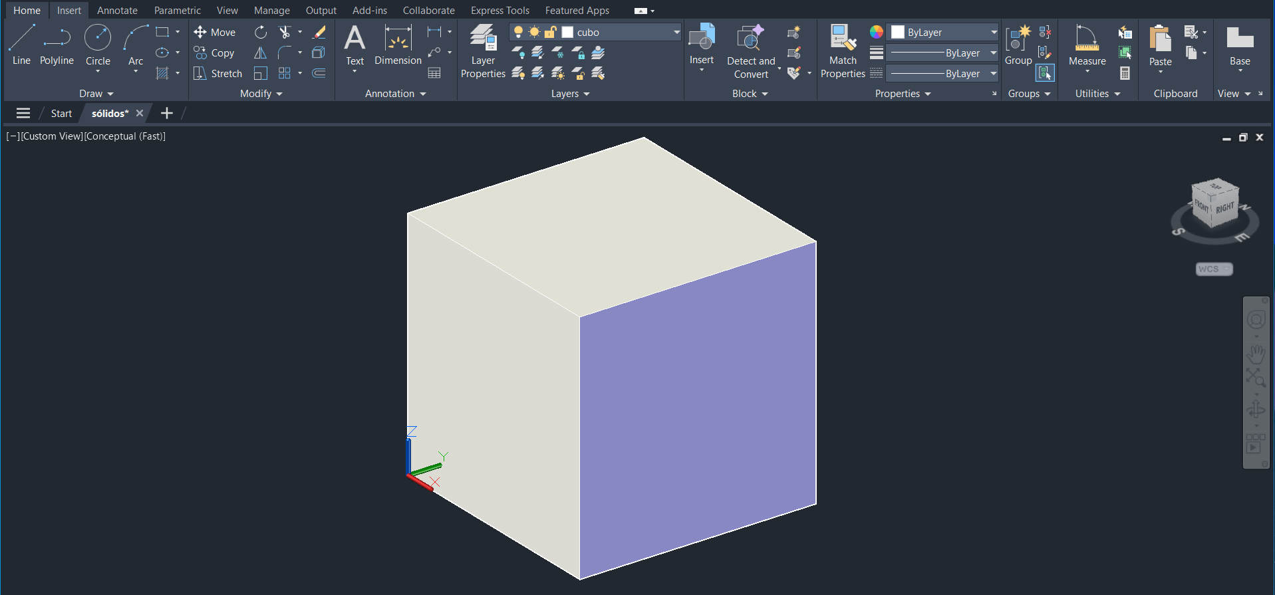This screenshot has height=595, width=1275.
Task: Open the ByLayer object color dropdown
Action: [994, 32]
